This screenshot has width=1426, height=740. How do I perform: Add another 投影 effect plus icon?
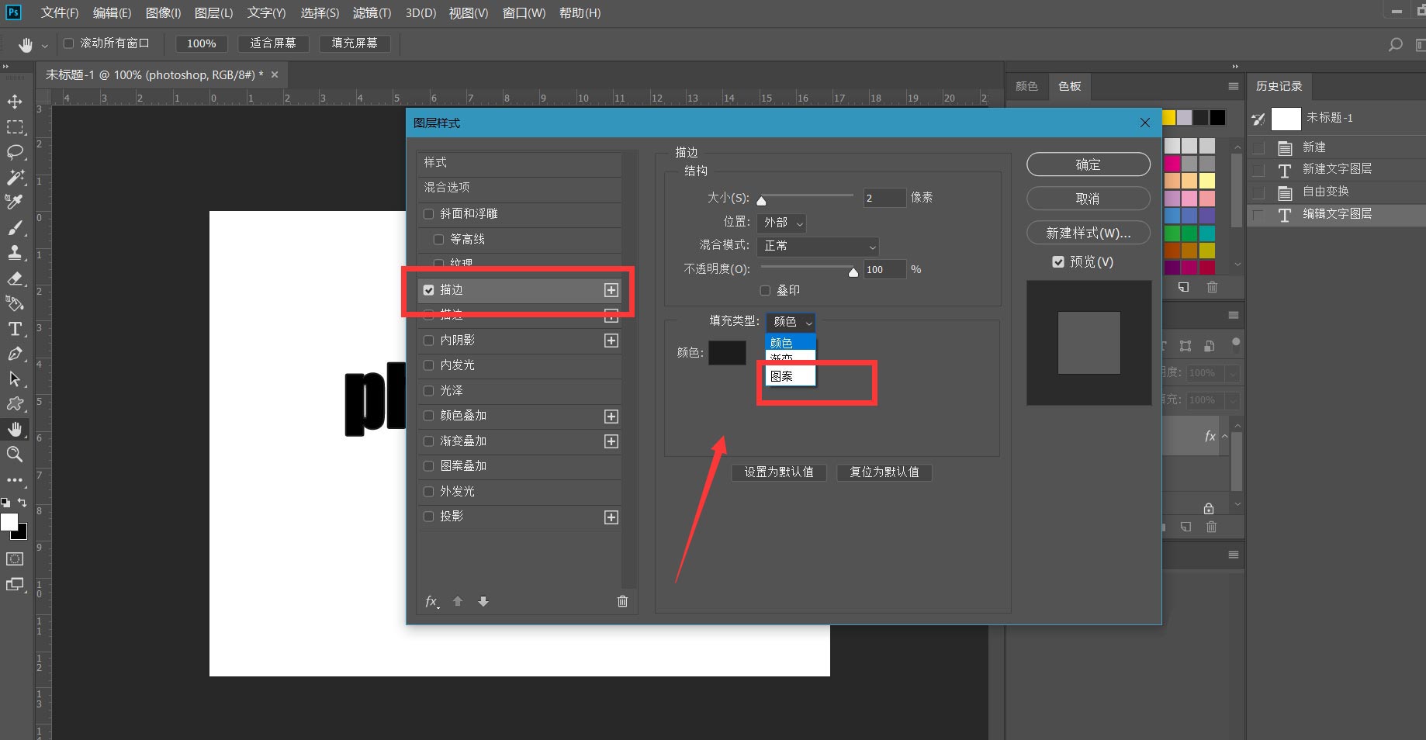(x=611, y=517)
